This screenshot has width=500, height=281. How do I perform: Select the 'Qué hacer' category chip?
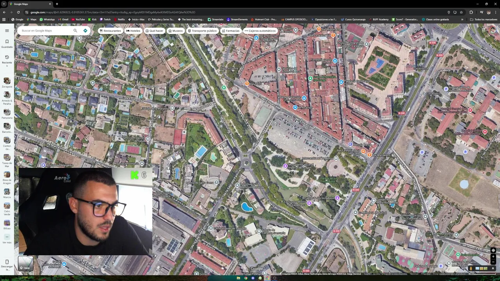point(154,30)
